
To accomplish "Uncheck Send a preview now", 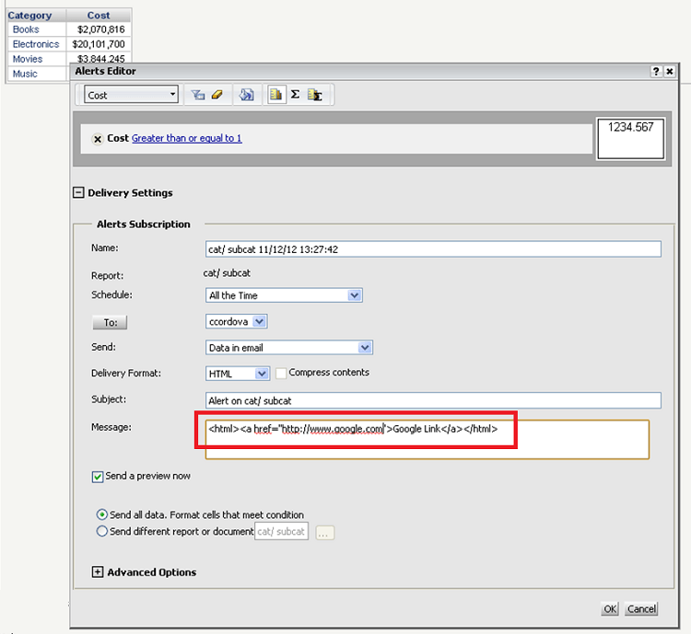I will 98,477.
